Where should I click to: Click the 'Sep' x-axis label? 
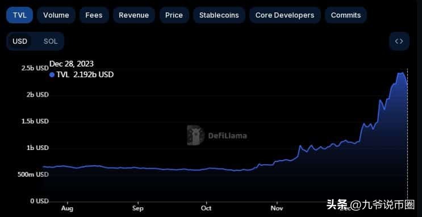pyautogui.click(x=138, y=208)
